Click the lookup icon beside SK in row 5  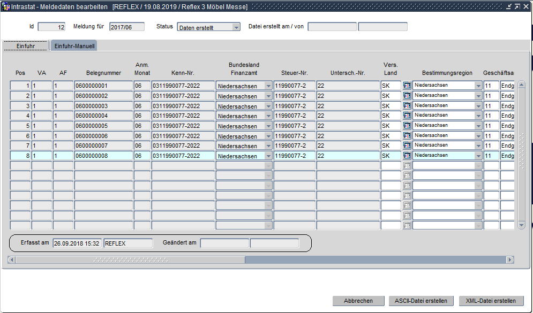[407, 126]
